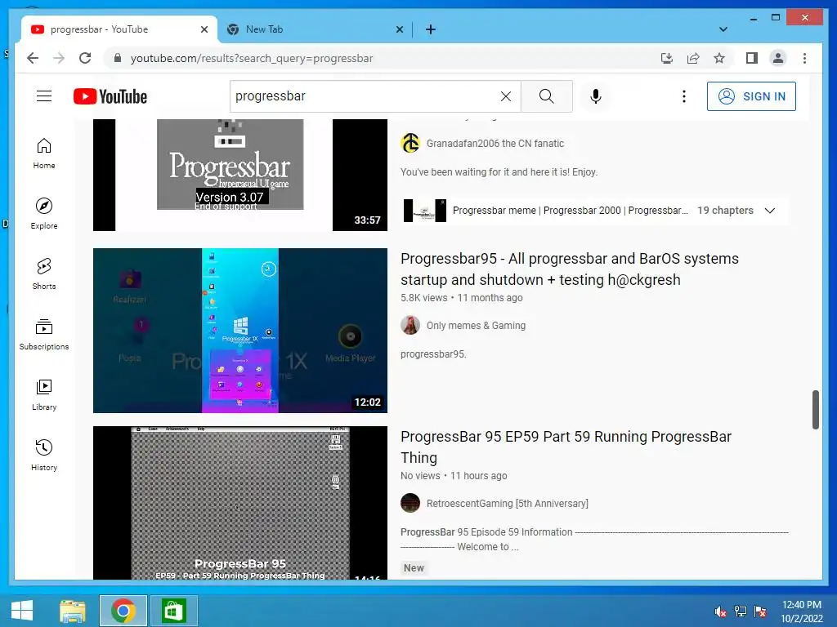Reload the page
This screenshot has width=837, height=627.
click(x=85, y=58)
